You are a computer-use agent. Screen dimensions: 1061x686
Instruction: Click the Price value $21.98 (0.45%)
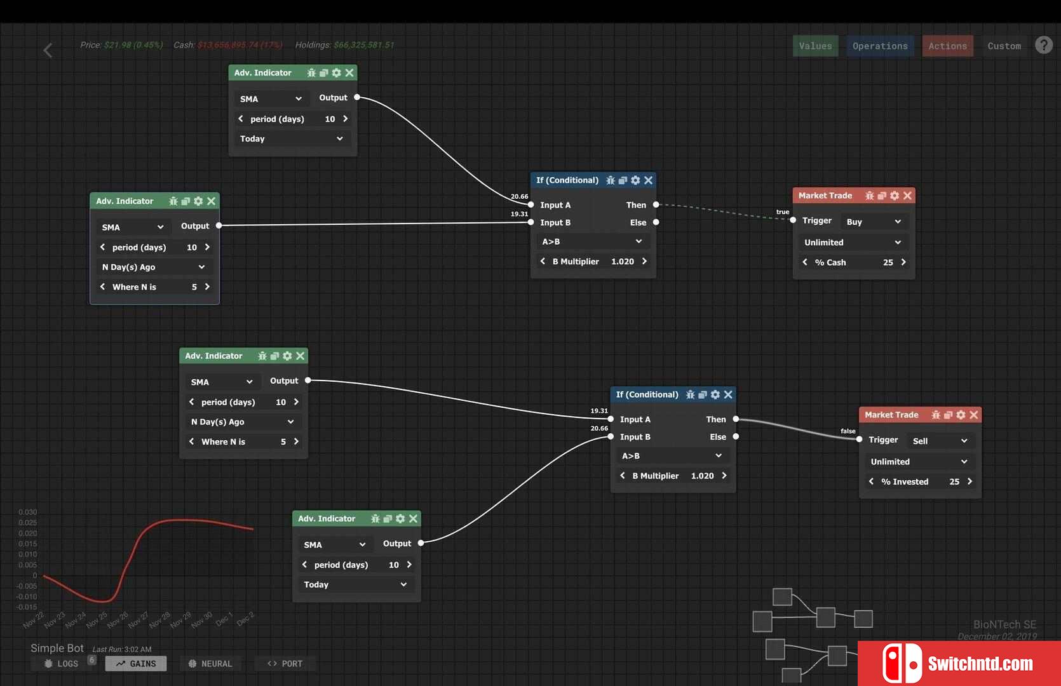coord(133,45)
